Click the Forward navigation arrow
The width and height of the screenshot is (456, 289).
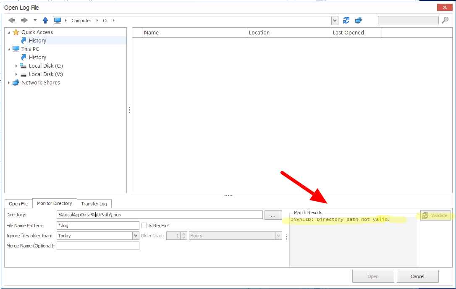(x=24, y=20)
